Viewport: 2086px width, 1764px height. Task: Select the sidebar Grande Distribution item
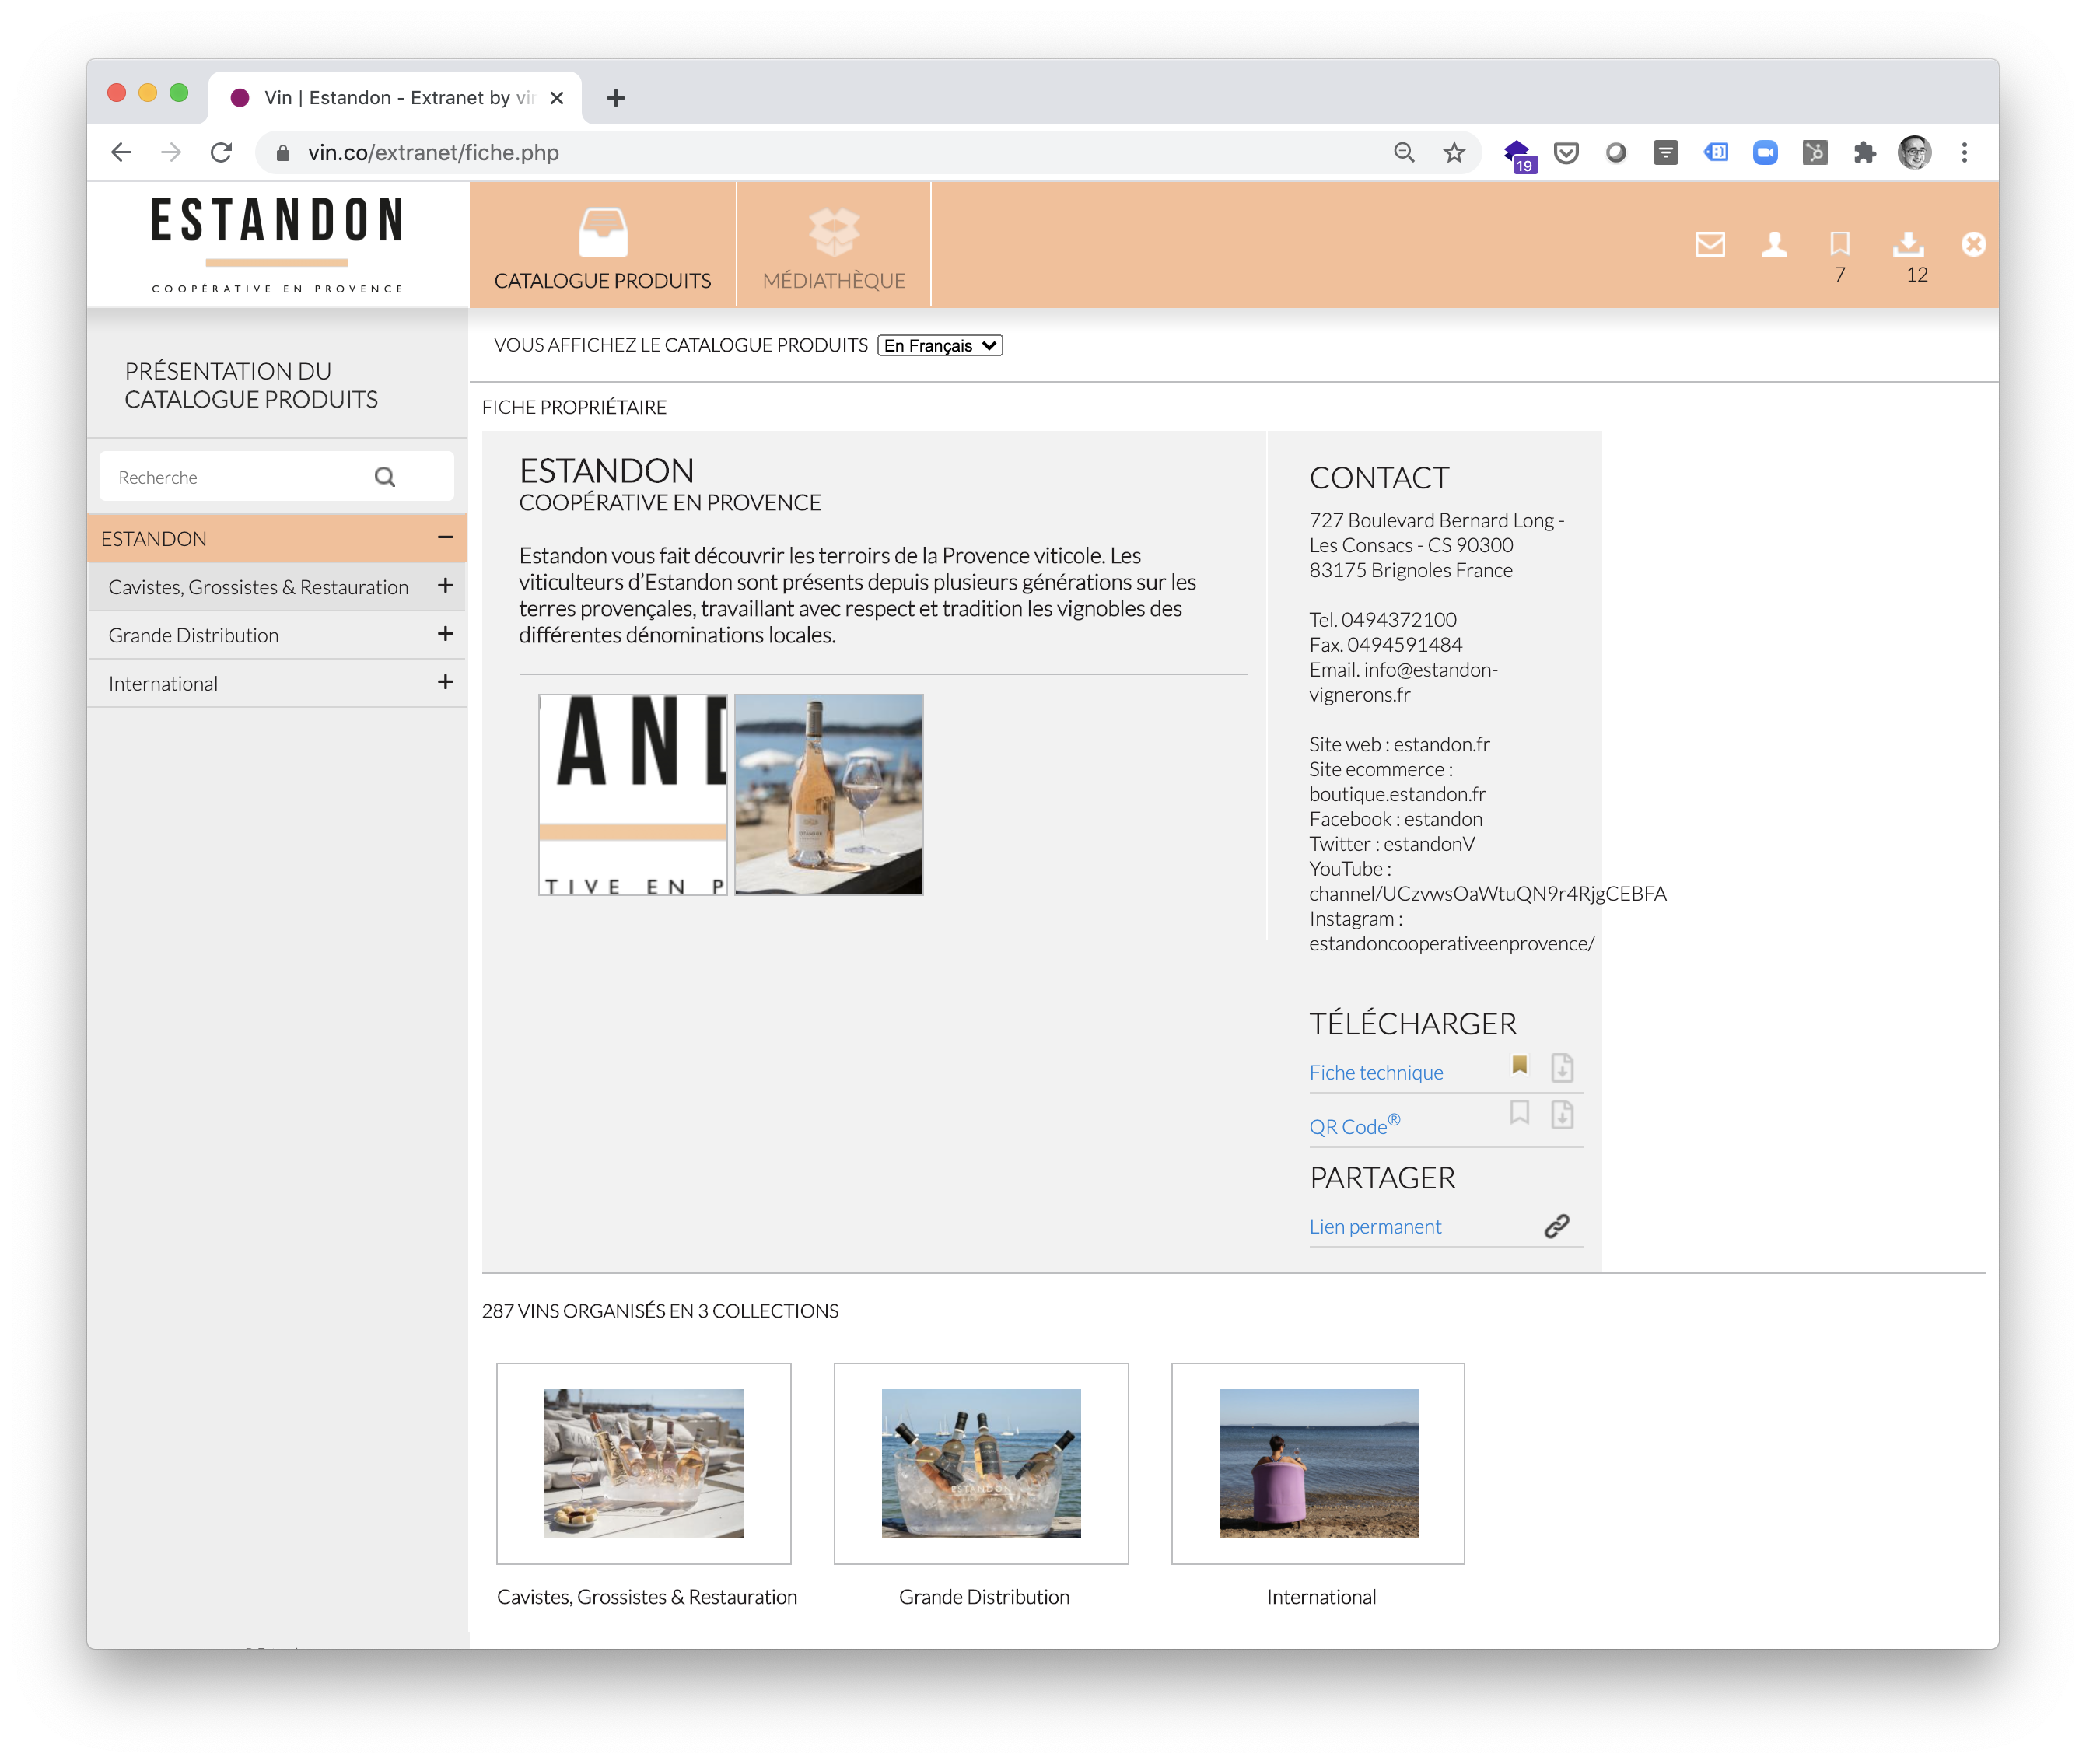(x=193, y=635)
